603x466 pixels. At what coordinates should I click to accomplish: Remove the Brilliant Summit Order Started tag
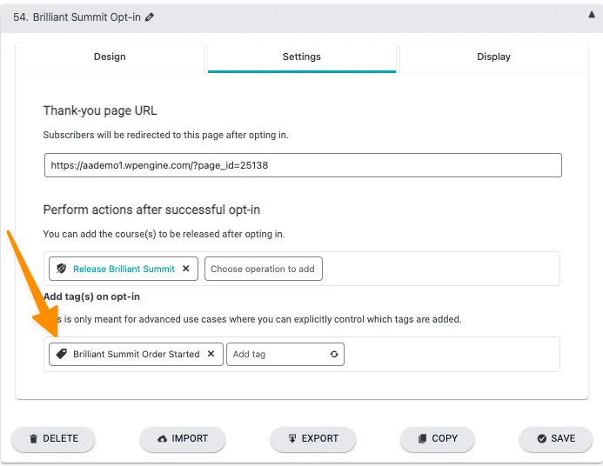click(x=211, y=355)
